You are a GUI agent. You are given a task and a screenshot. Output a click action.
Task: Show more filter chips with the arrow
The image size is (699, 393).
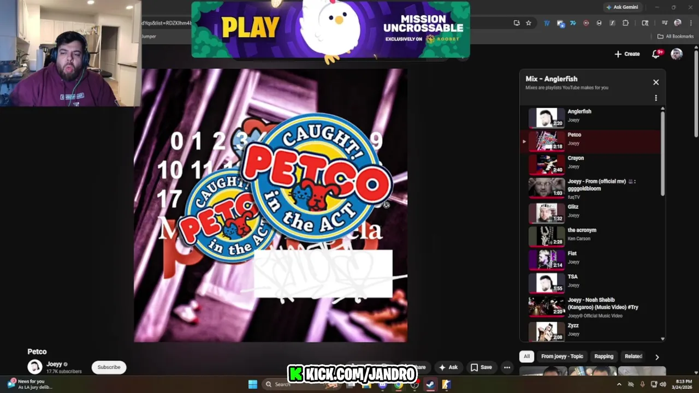tap(657, 357)
